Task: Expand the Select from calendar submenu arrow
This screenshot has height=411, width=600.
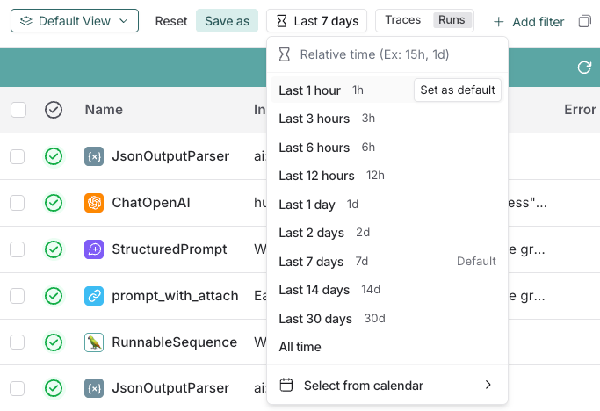Action: (x=488, y=385)
